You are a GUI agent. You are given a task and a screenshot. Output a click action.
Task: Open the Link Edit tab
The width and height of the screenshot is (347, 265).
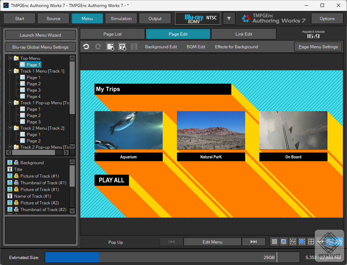point(244,34)
